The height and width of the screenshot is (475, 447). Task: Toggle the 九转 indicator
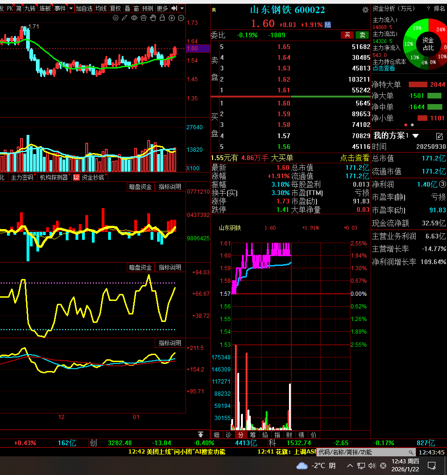click(30, 8)
